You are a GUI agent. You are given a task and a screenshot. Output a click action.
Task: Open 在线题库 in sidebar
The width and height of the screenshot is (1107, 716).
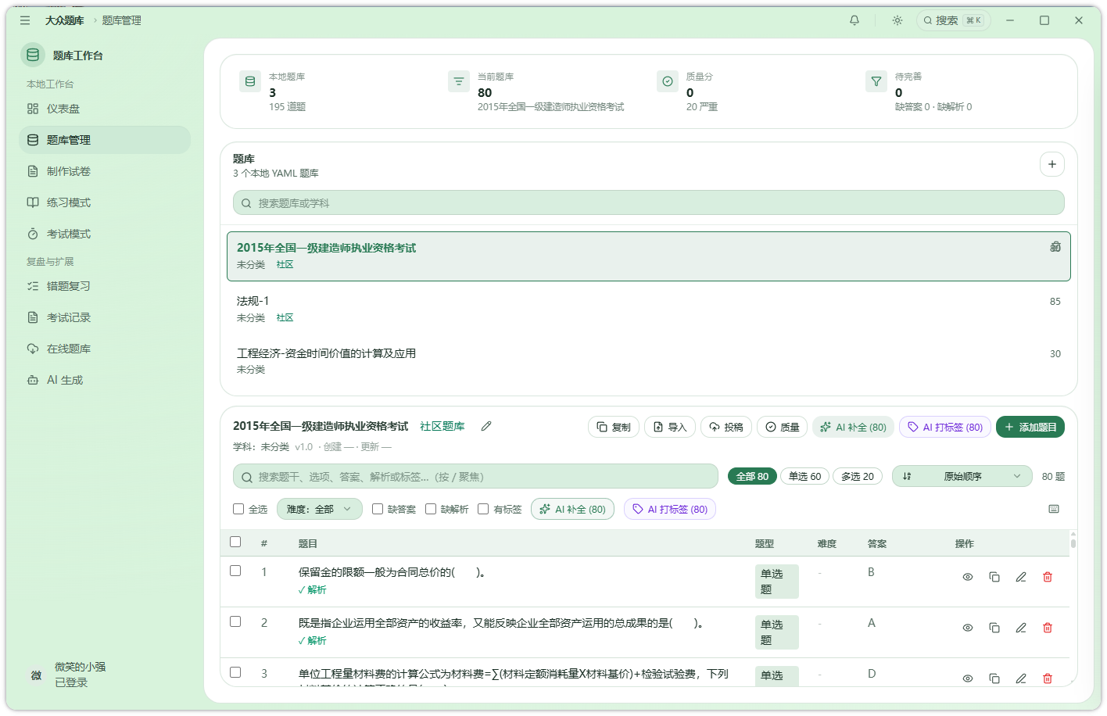(x=105, y=349)
